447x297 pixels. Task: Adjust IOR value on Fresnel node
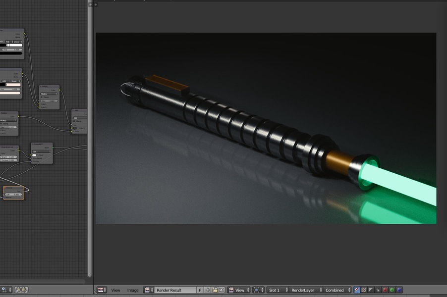tap(13, 195)
